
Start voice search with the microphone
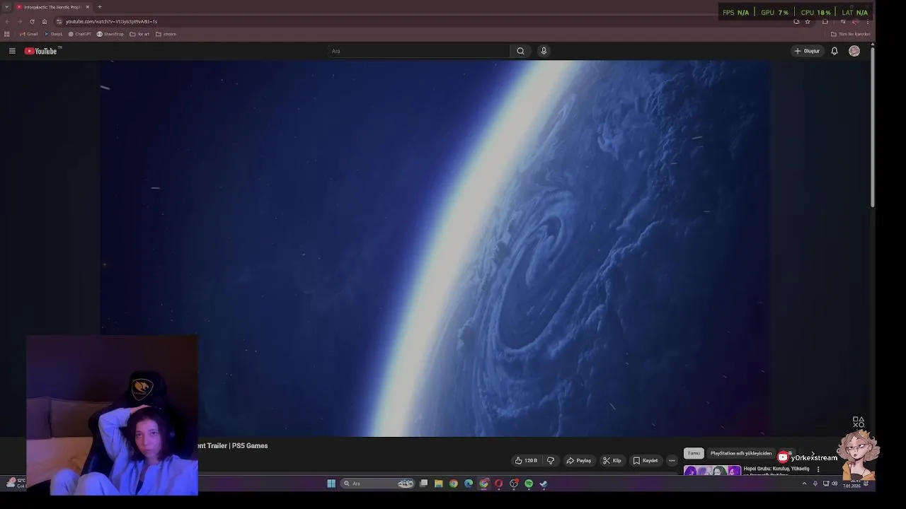(544, 51)
